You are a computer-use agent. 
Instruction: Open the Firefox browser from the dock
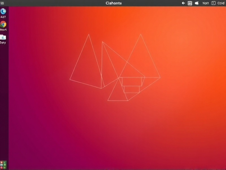pyautogui.click(x=3, y=11)
